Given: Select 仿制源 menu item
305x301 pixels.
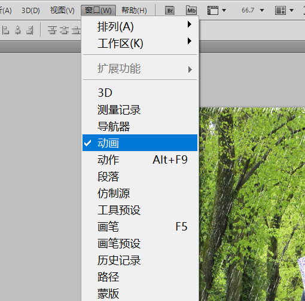Looking at the screenshot, I should [x=140, y=193].
